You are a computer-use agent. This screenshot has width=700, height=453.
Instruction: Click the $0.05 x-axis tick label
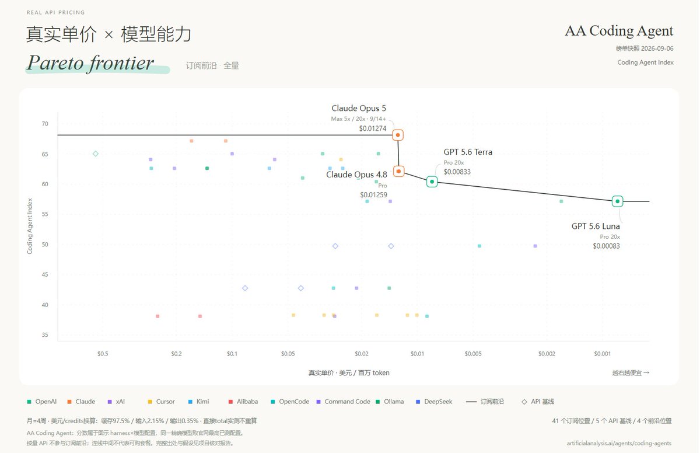point(288,354)
